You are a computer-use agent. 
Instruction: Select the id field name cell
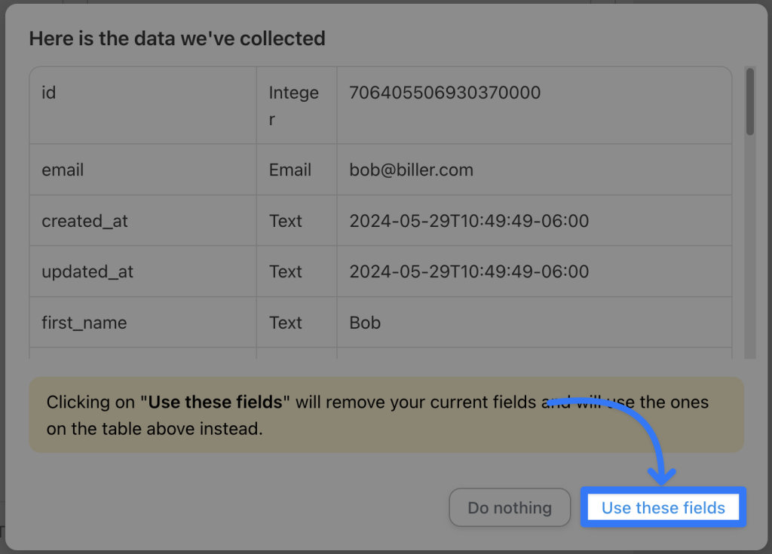[x=49, y=93]
